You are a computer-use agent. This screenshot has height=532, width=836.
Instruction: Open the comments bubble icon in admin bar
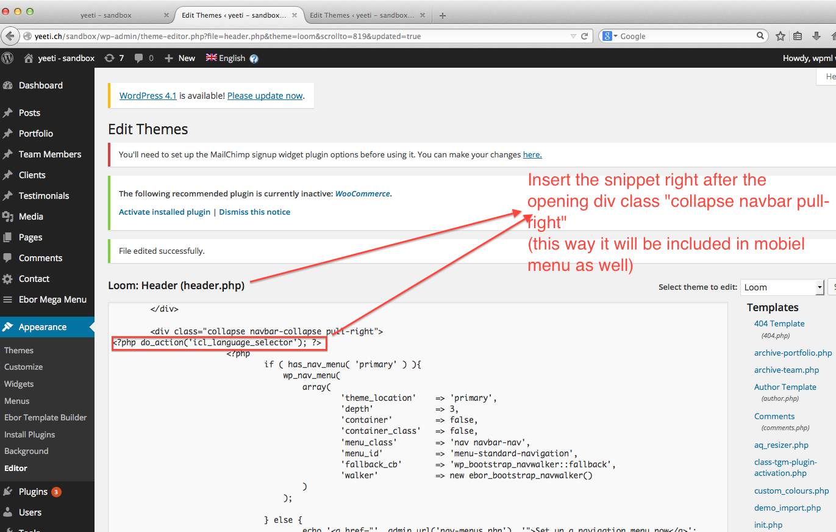click(x=139, y=59)
